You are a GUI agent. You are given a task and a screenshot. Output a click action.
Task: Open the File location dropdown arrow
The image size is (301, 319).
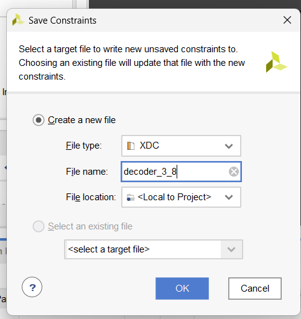pos(229,197)
